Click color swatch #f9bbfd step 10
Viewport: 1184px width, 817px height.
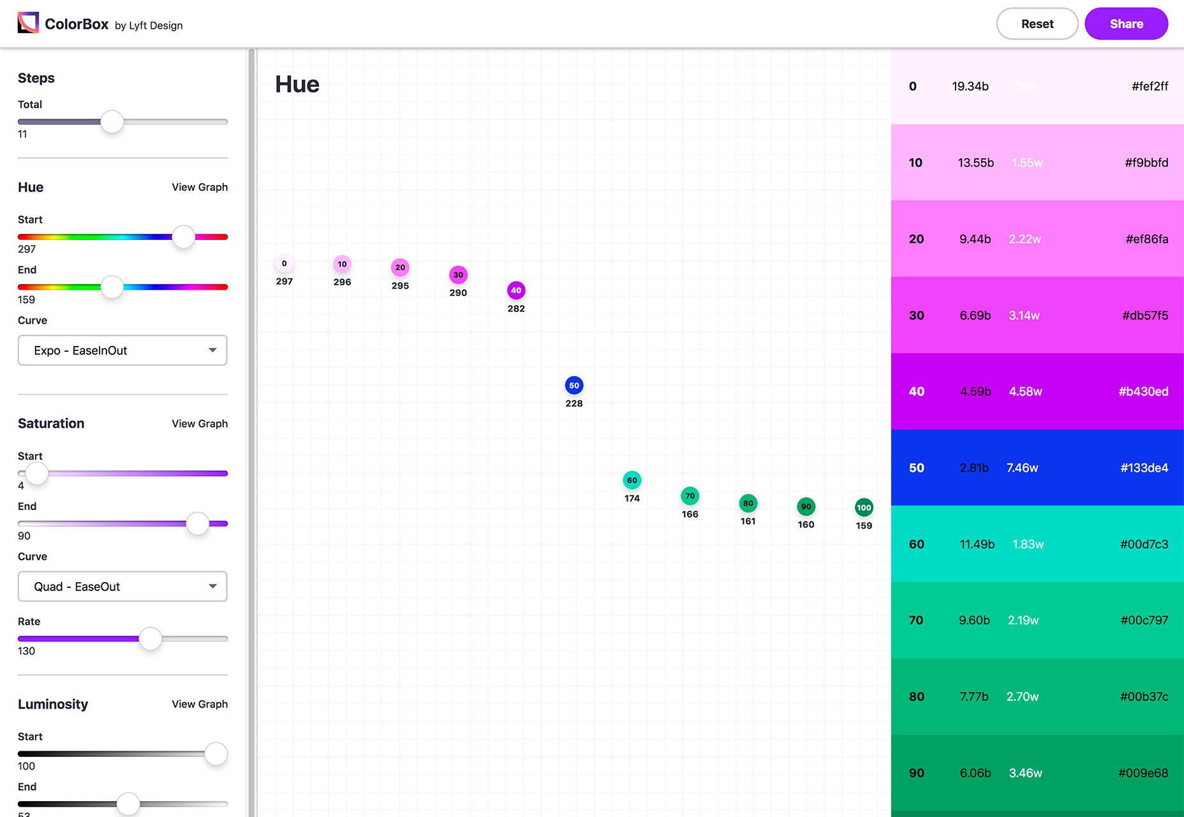1037,163
